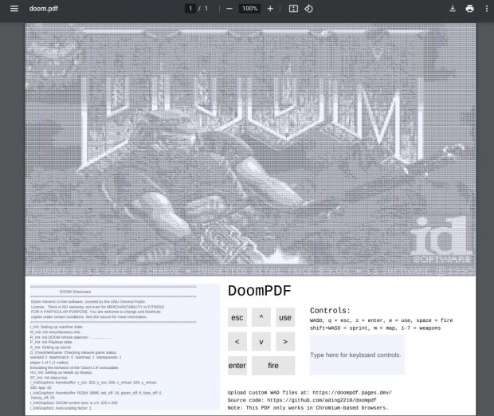Click the 'Controls:' label text
Viewport: 494px width, 416px height.
pos(330,311)
